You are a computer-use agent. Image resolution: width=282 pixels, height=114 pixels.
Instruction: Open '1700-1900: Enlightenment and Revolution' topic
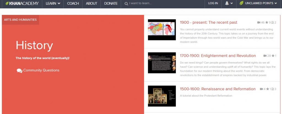tap(218, 56)
